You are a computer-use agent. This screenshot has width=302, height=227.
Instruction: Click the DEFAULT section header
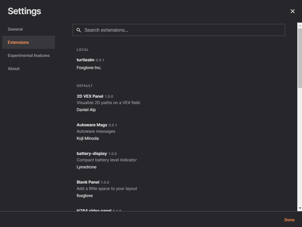[85, 86]
